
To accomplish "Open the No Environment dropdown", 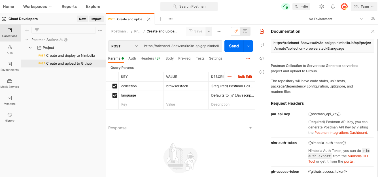I will 335,19.
